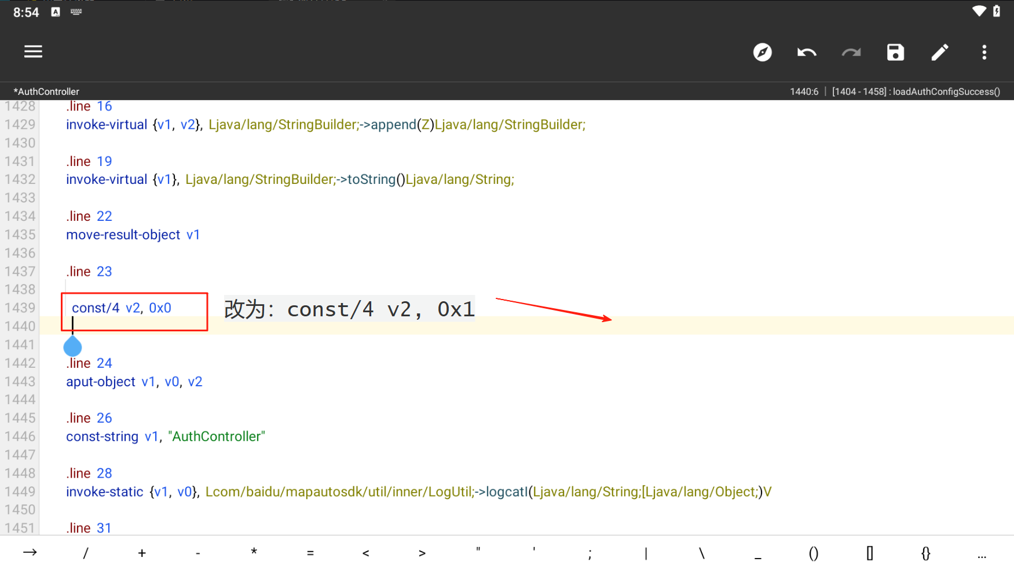This screenshot has height=569, width=1014.
Task: Insert a double quote symbol
Action: coord(478,550)
